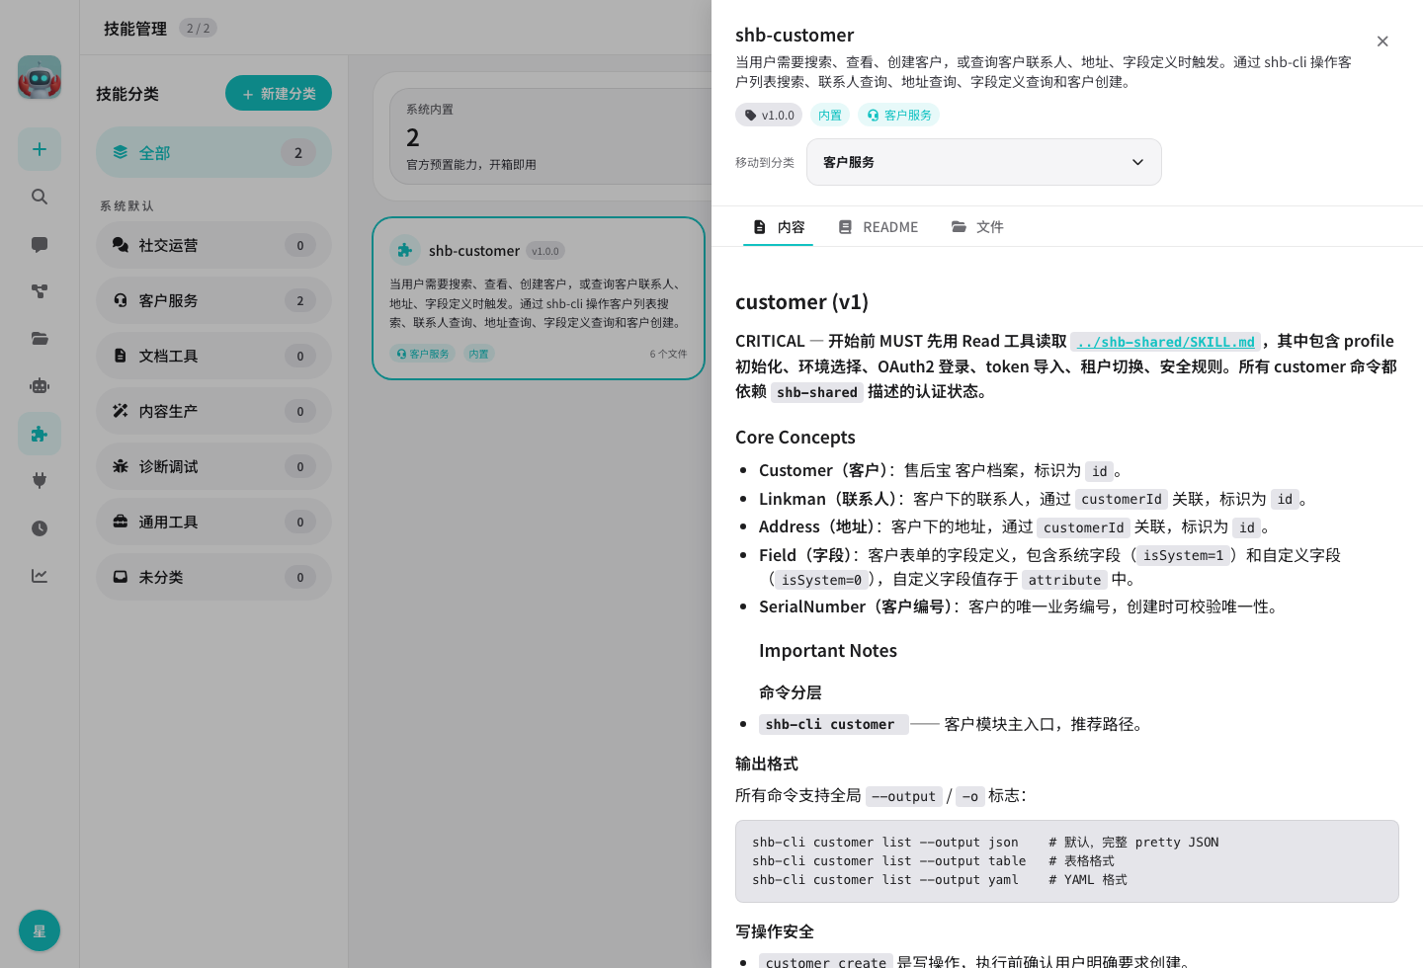This screenshot has width=1423, height=968.
Task: Click the v1.0.0 version tag in panel
Action: tap(769, 116)
